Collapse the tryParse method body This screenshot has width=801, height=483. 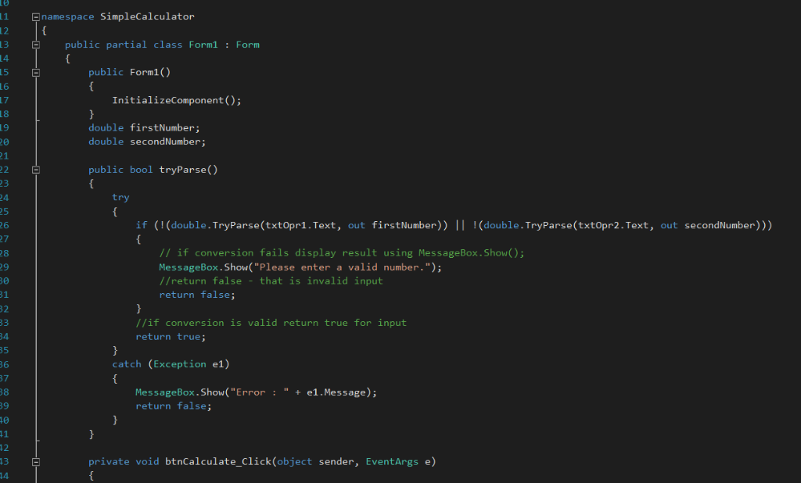point(34,169)
